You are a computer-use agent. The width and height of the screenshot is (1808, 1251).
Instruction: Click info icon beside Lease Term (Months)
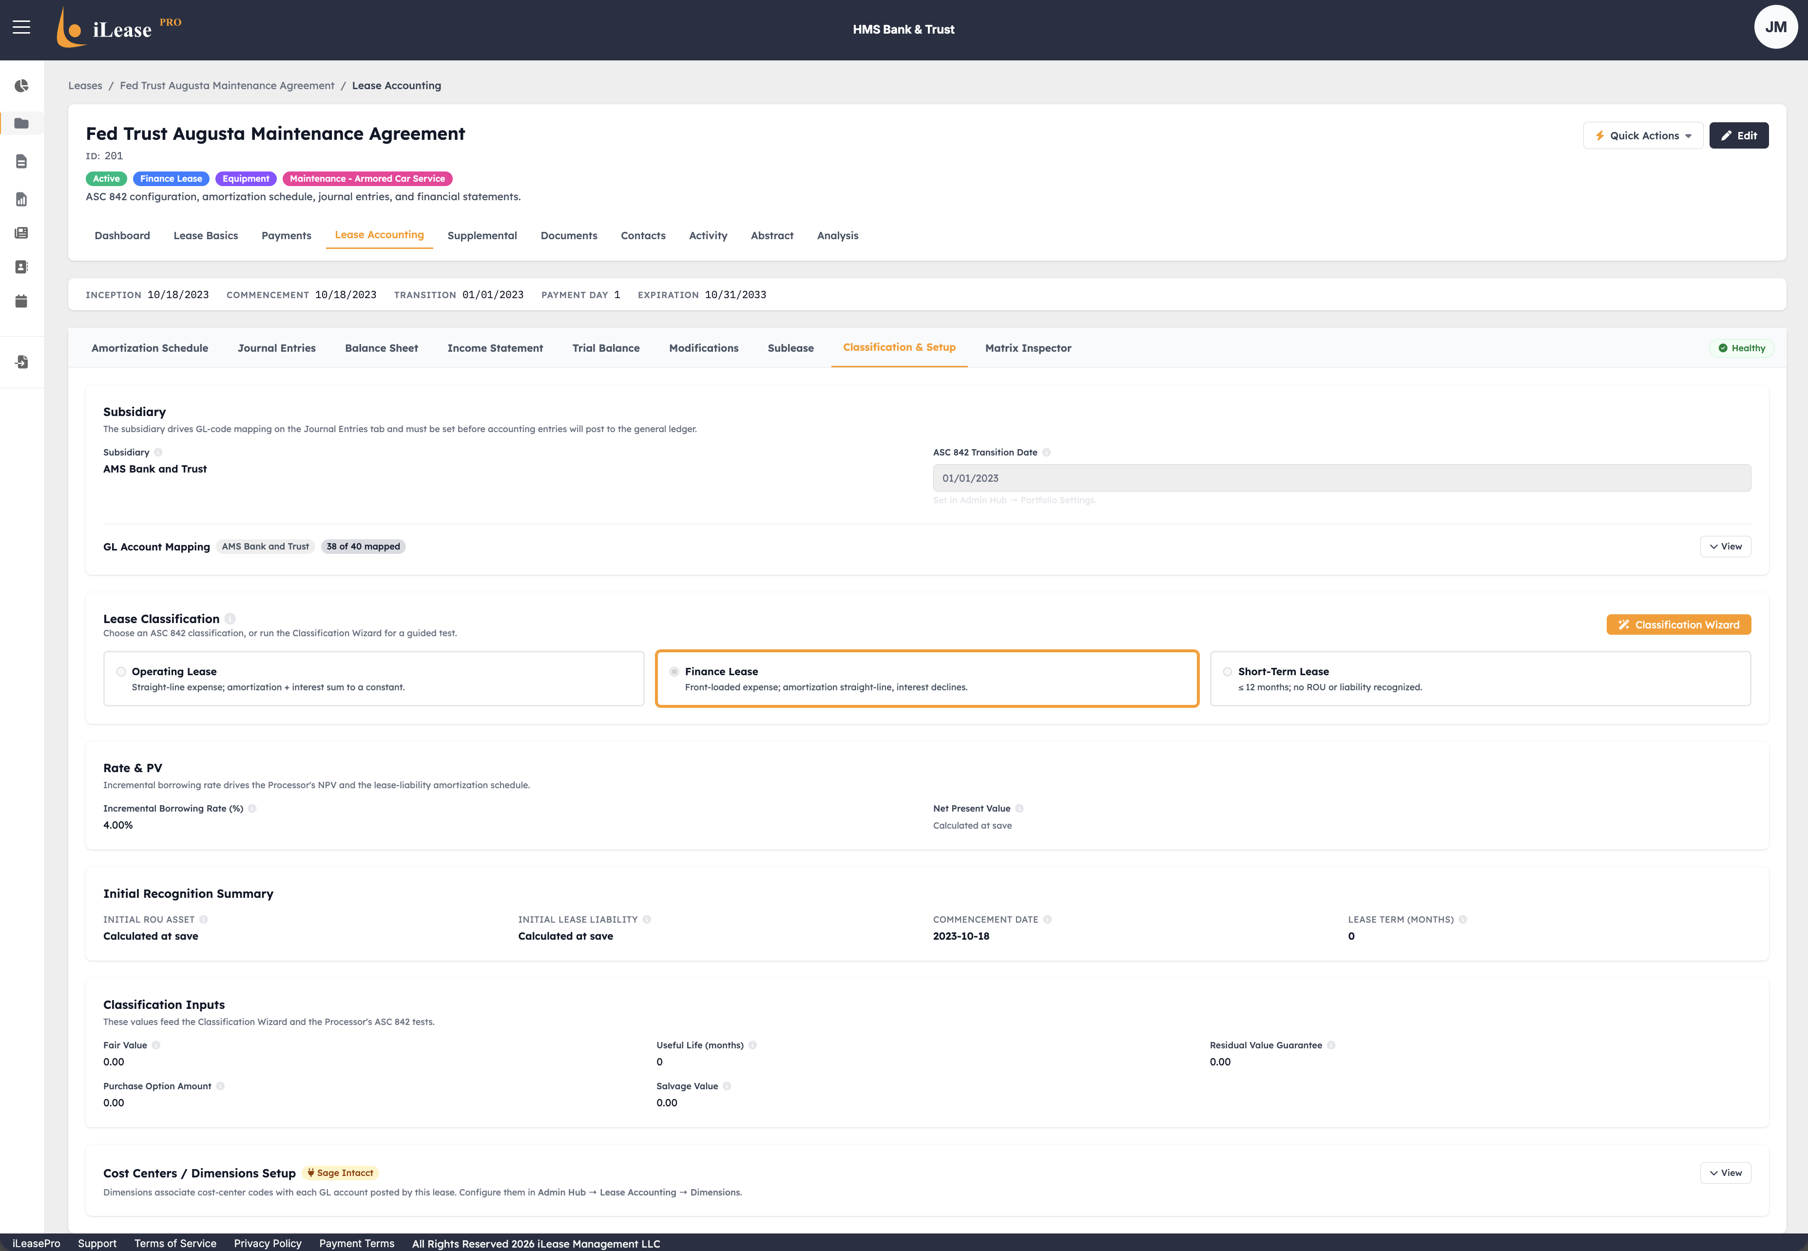(x=1463, y=919)
